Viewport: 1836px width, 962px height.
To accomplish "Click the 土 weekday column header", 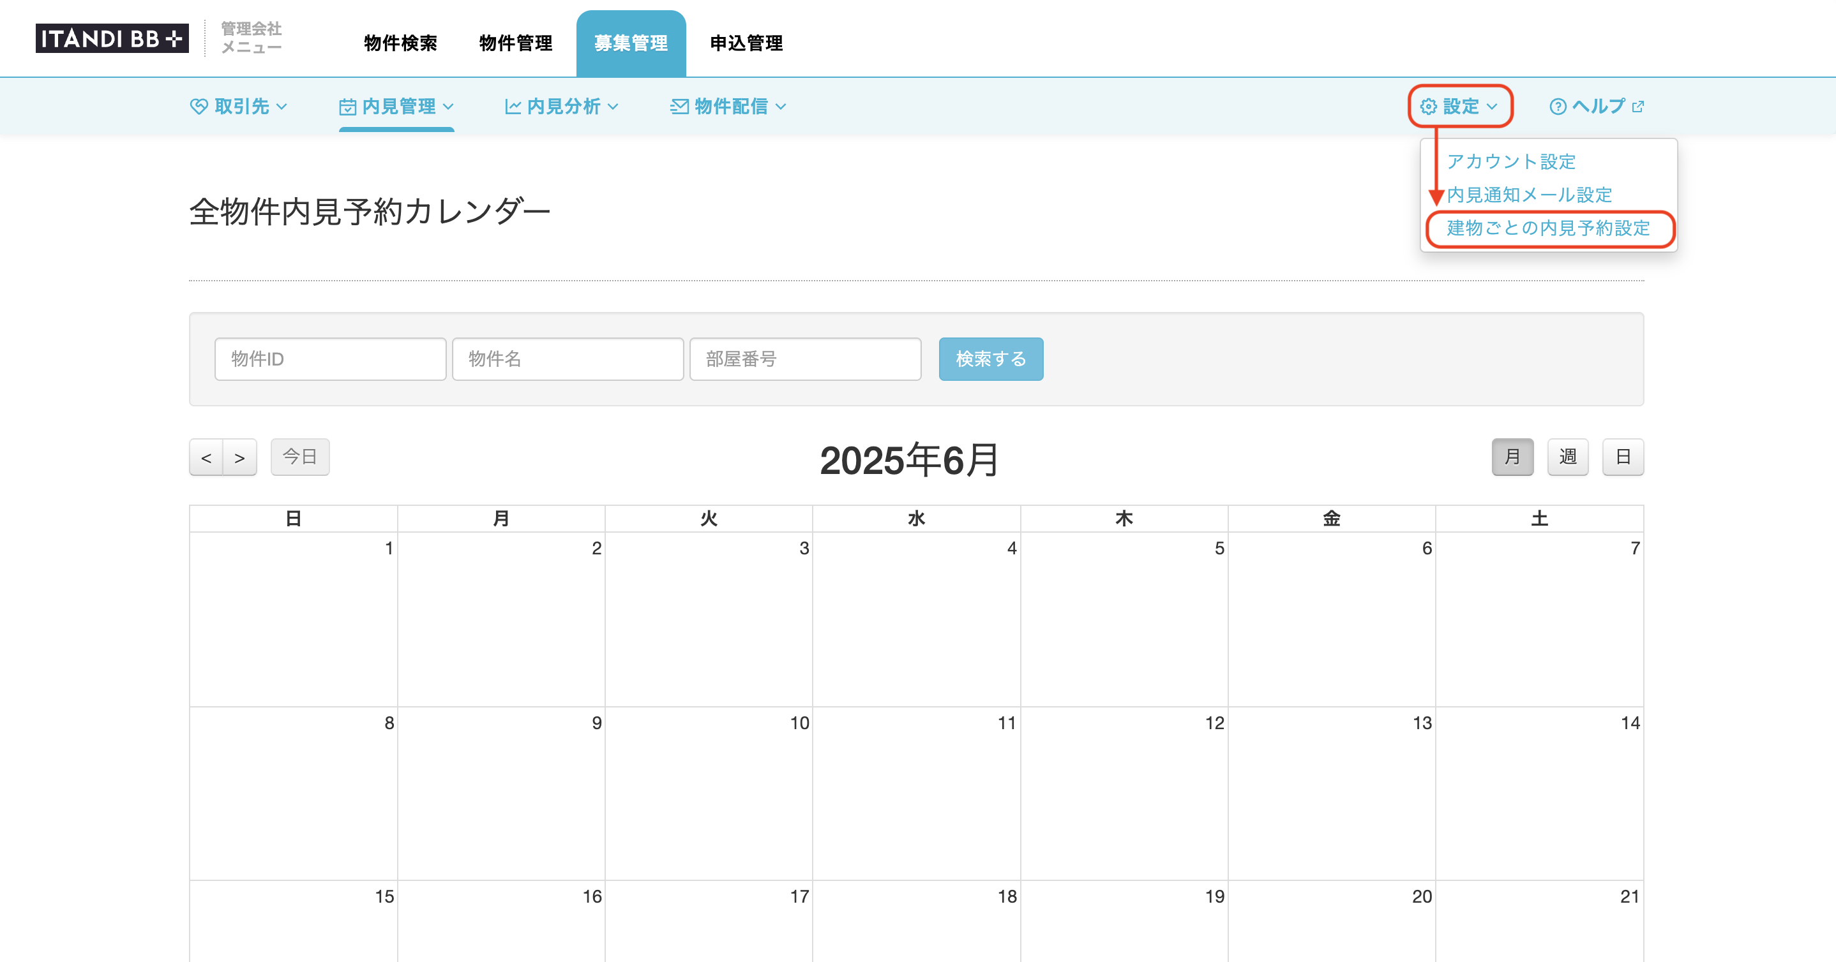I will pyautogui.click(x=1540, y=519).
